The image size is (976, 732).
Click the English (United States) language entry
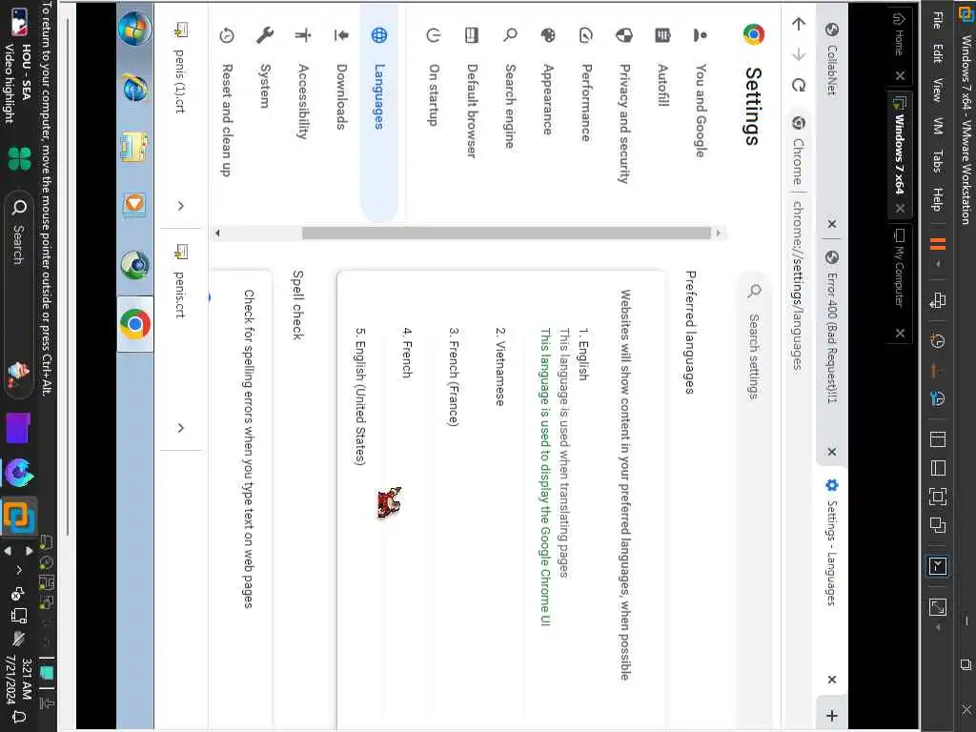tap(359, 396)
